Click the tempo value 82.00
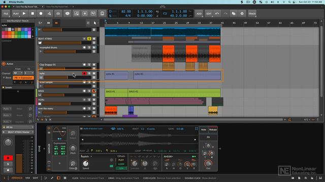Viewport: 325px width, 182px height. tap(126, 12)
